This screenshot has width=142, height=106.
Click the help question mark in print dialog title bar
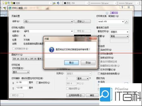tap(122, 7)
